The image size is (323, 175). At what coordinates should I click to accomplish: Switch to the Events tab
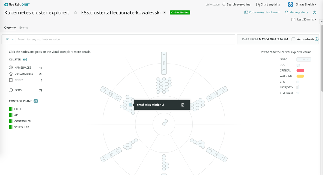tap(23, 28)
